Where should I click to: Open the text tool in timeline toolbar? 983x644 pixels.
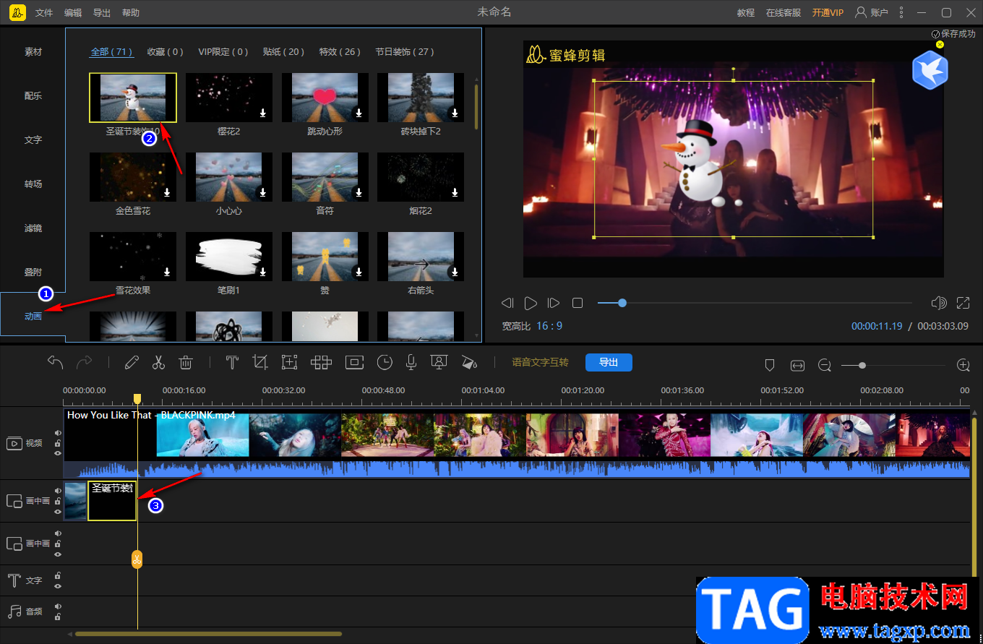(x=232, y=363)
